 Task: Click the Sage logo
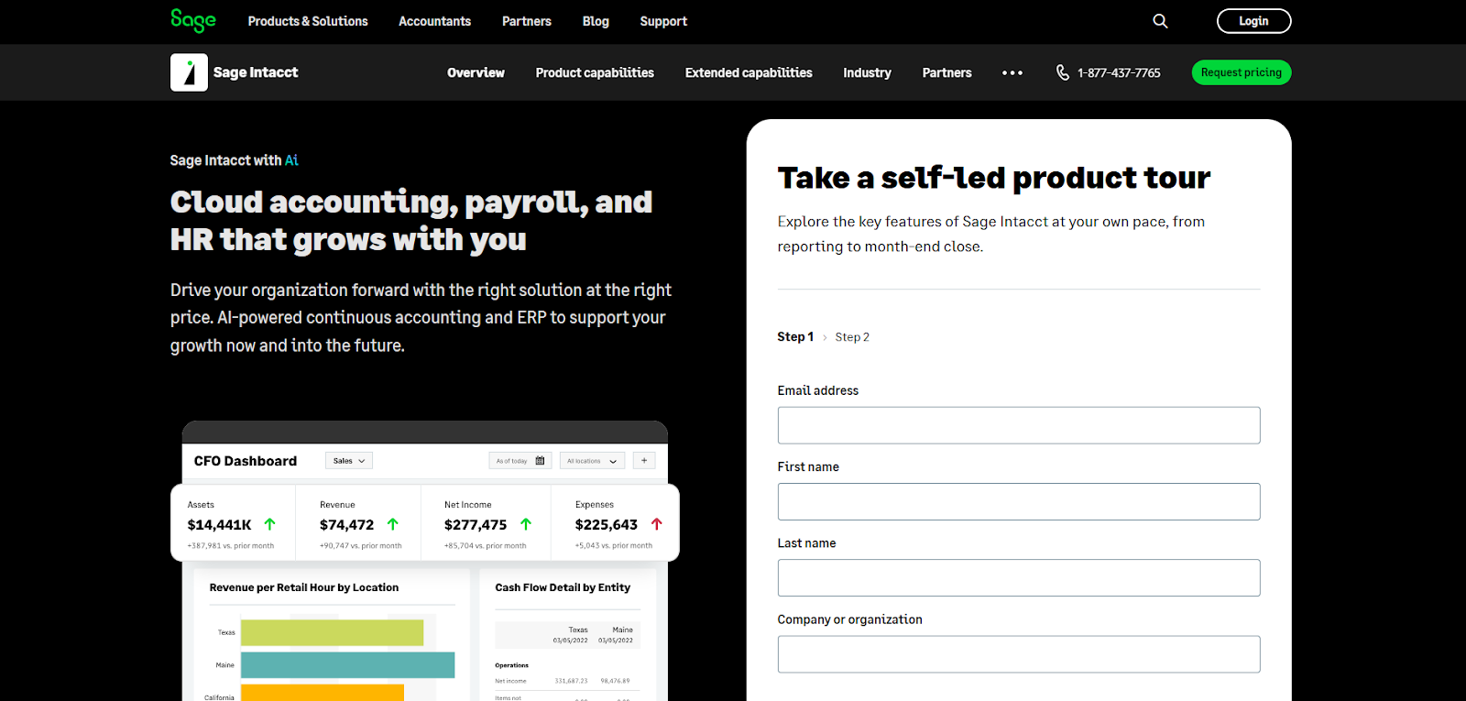[193, 20]
